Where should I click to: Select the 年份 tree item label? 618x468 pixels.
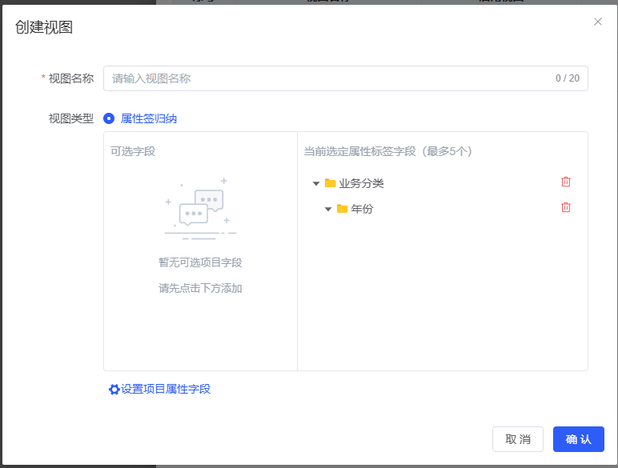(x=362, y=209)
